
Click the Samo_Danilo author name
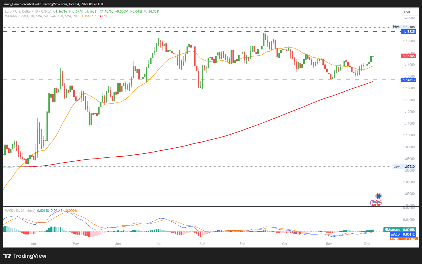pos(12,4)
